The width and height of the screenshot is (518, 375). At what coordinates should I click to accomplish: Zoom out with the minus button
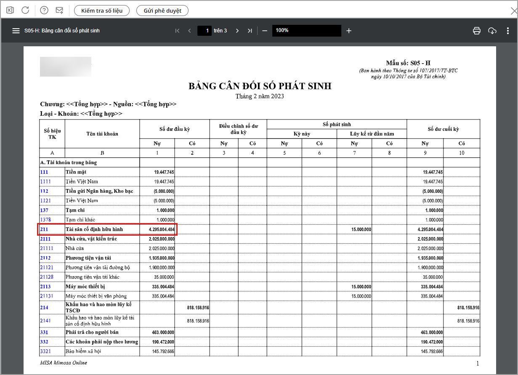click(x=265, y=31)
